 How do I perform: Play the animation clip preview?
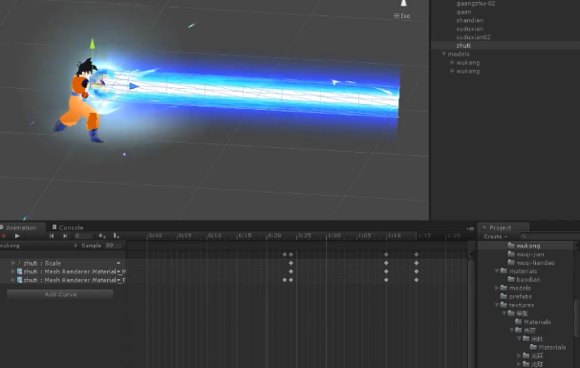17,236
